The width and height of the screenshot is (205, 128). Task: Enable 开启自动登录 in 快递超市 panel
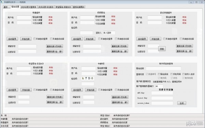tap(40, 39)
